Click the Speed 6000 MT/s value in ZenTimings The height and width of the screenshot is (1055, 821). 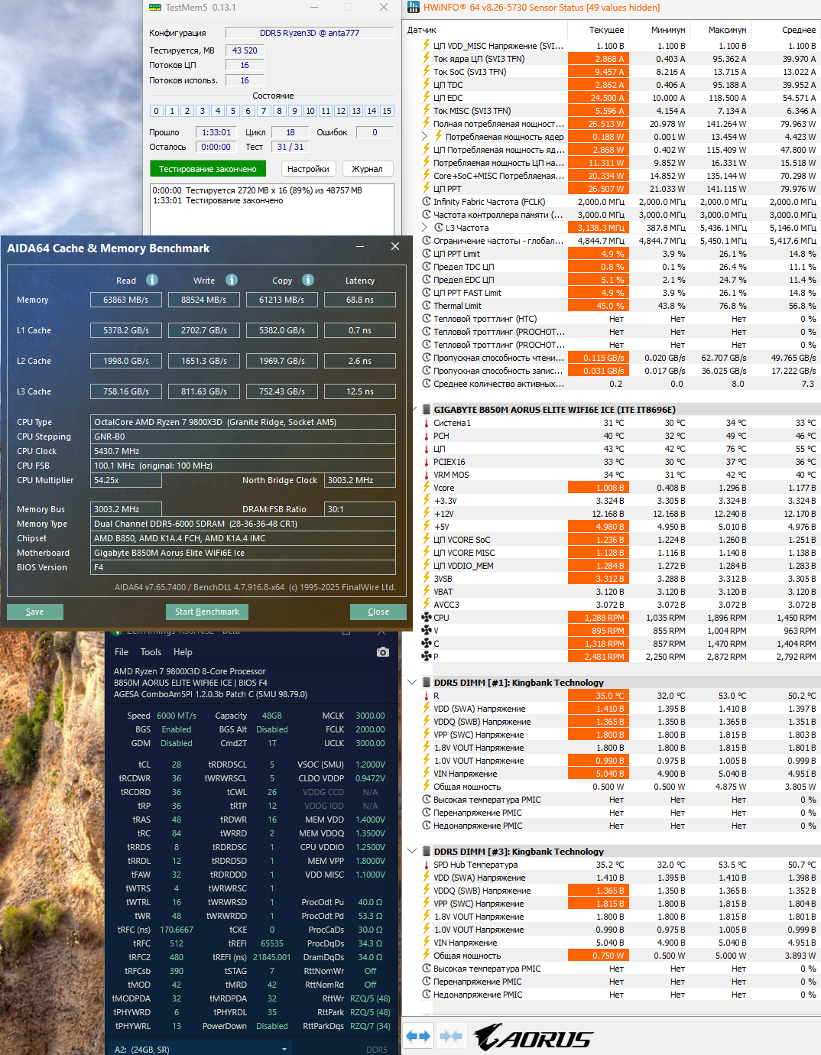pos(177,716)
